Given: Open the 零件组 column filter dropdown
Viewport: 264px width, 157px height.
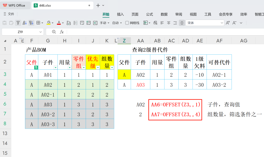Looking at the screenshot, I should [x=84, y=68].
